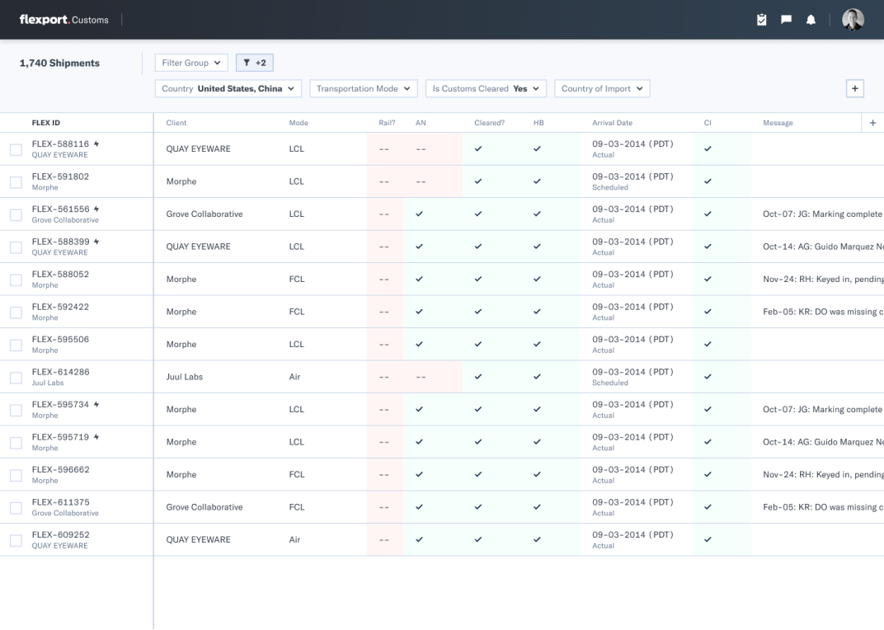This screenshot has height=630, width=884.
Task: Click lightning bolt icon next to FLEX-588399
Action: click(96, 242)
